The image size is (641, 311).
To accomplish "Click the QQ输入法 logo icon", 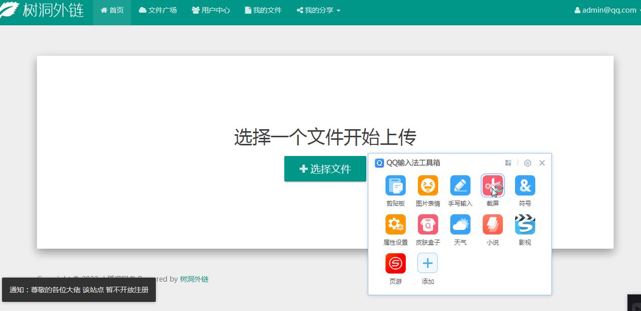I will 379,163.
